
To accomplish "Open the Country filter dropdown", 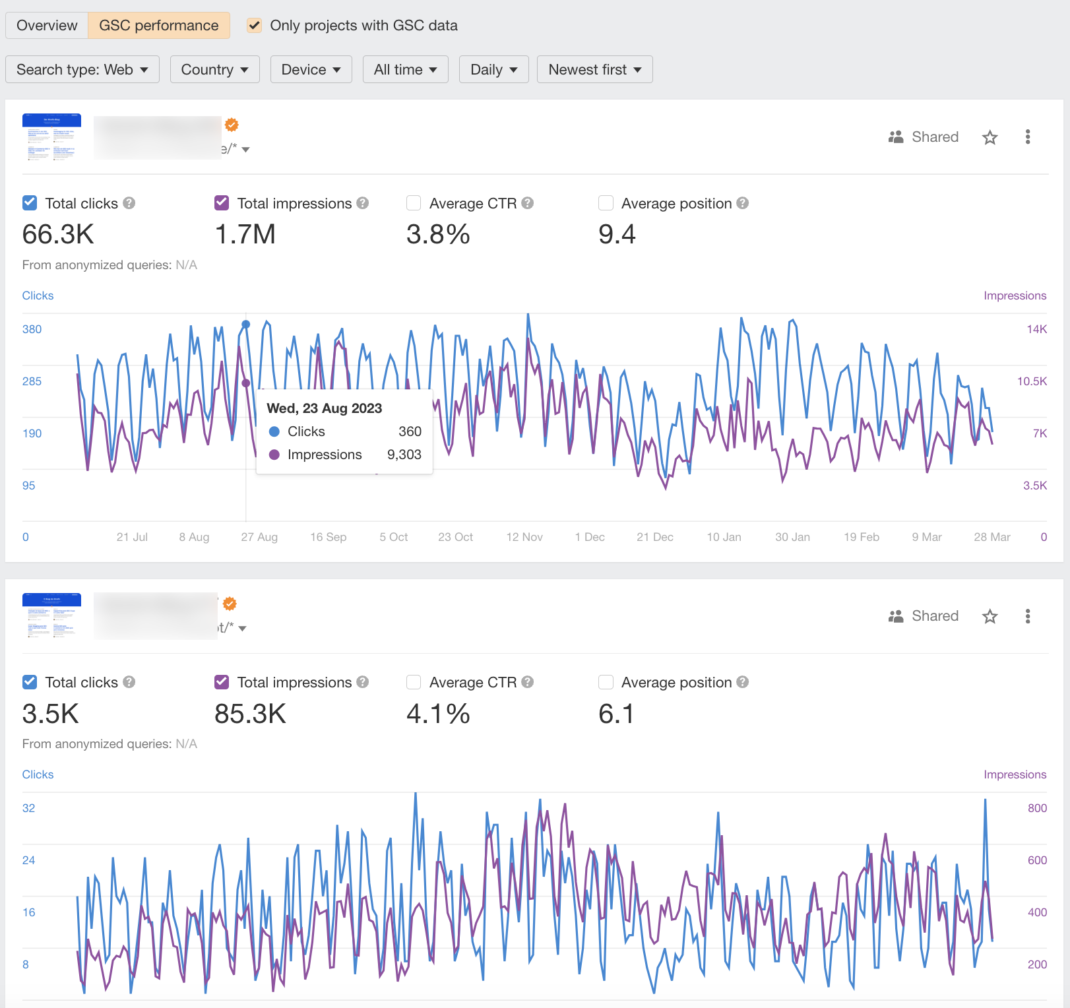I will pyautogui.click(x=215, y=69).
